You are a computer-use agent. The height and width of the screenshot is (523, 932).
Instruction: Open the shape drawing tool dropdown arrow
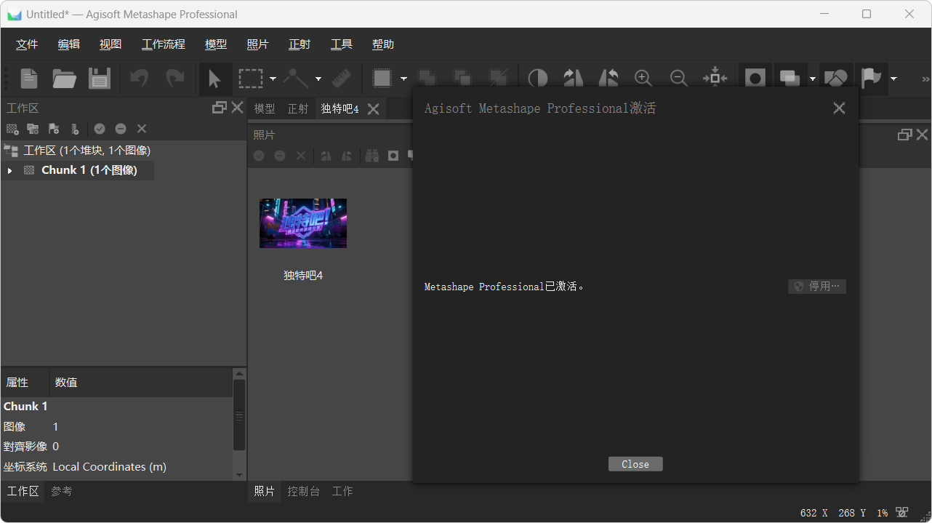[x=318, y=79]
